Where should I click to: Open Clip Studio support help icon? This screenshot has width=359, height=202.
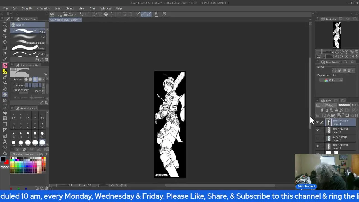(x=164, y=14)
